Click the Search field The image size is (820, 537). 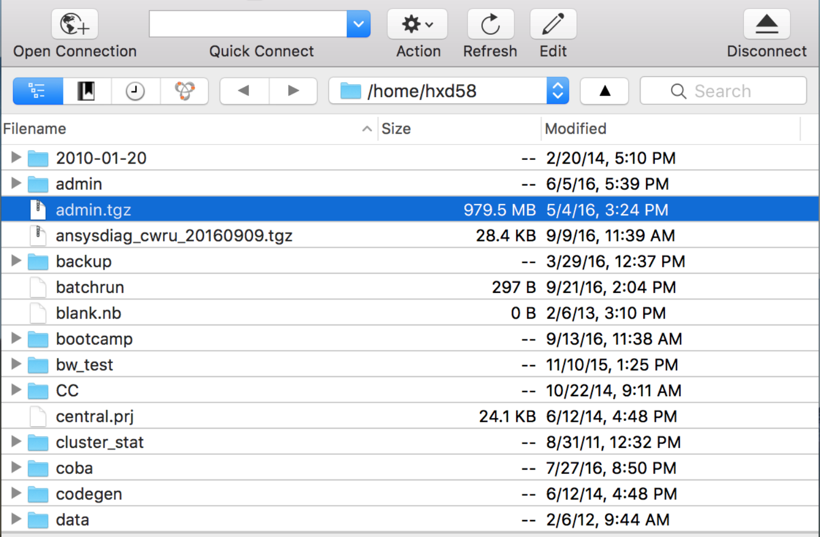pos(723,91)
